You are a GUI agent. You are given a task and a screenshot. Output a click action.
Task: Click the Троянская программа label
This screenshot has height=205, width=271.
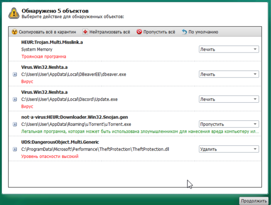coord(44,57)
